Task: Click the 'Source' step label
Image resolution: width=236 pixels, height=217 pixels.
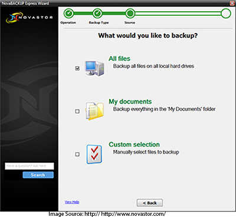Action: pyautogui.click(x=130, y=22)
